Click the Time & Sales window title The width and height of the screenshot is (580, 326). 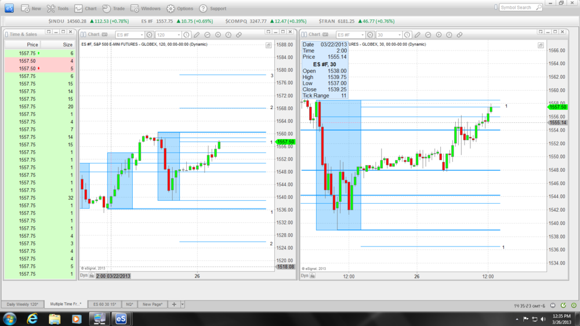pos(23,34)
